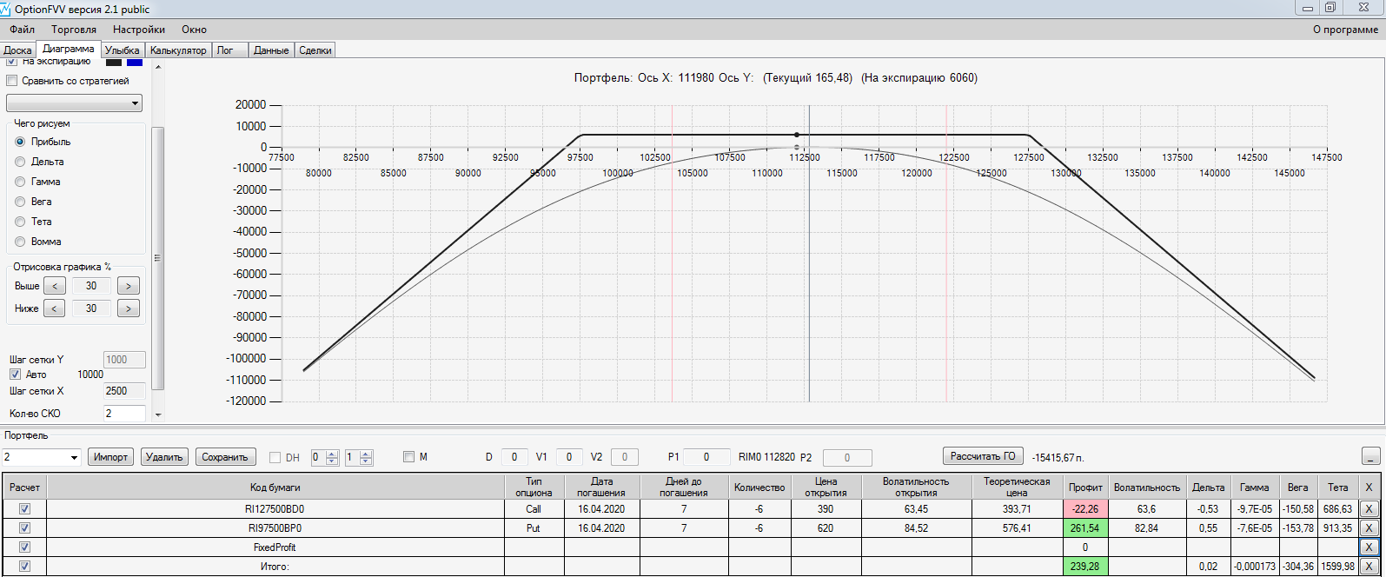Select the Тета radio button

20,222
